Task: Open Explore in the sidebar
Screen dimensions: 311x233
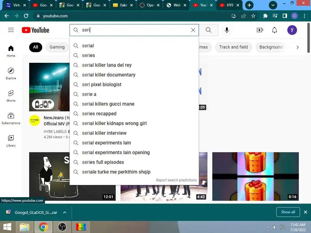Action: pos(11,73)
